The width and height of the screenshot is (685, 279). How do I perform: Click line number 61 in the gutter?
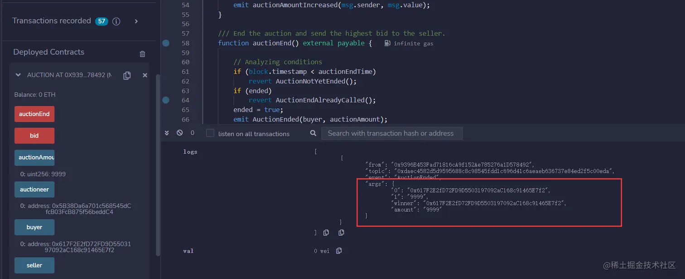point(185,72)
